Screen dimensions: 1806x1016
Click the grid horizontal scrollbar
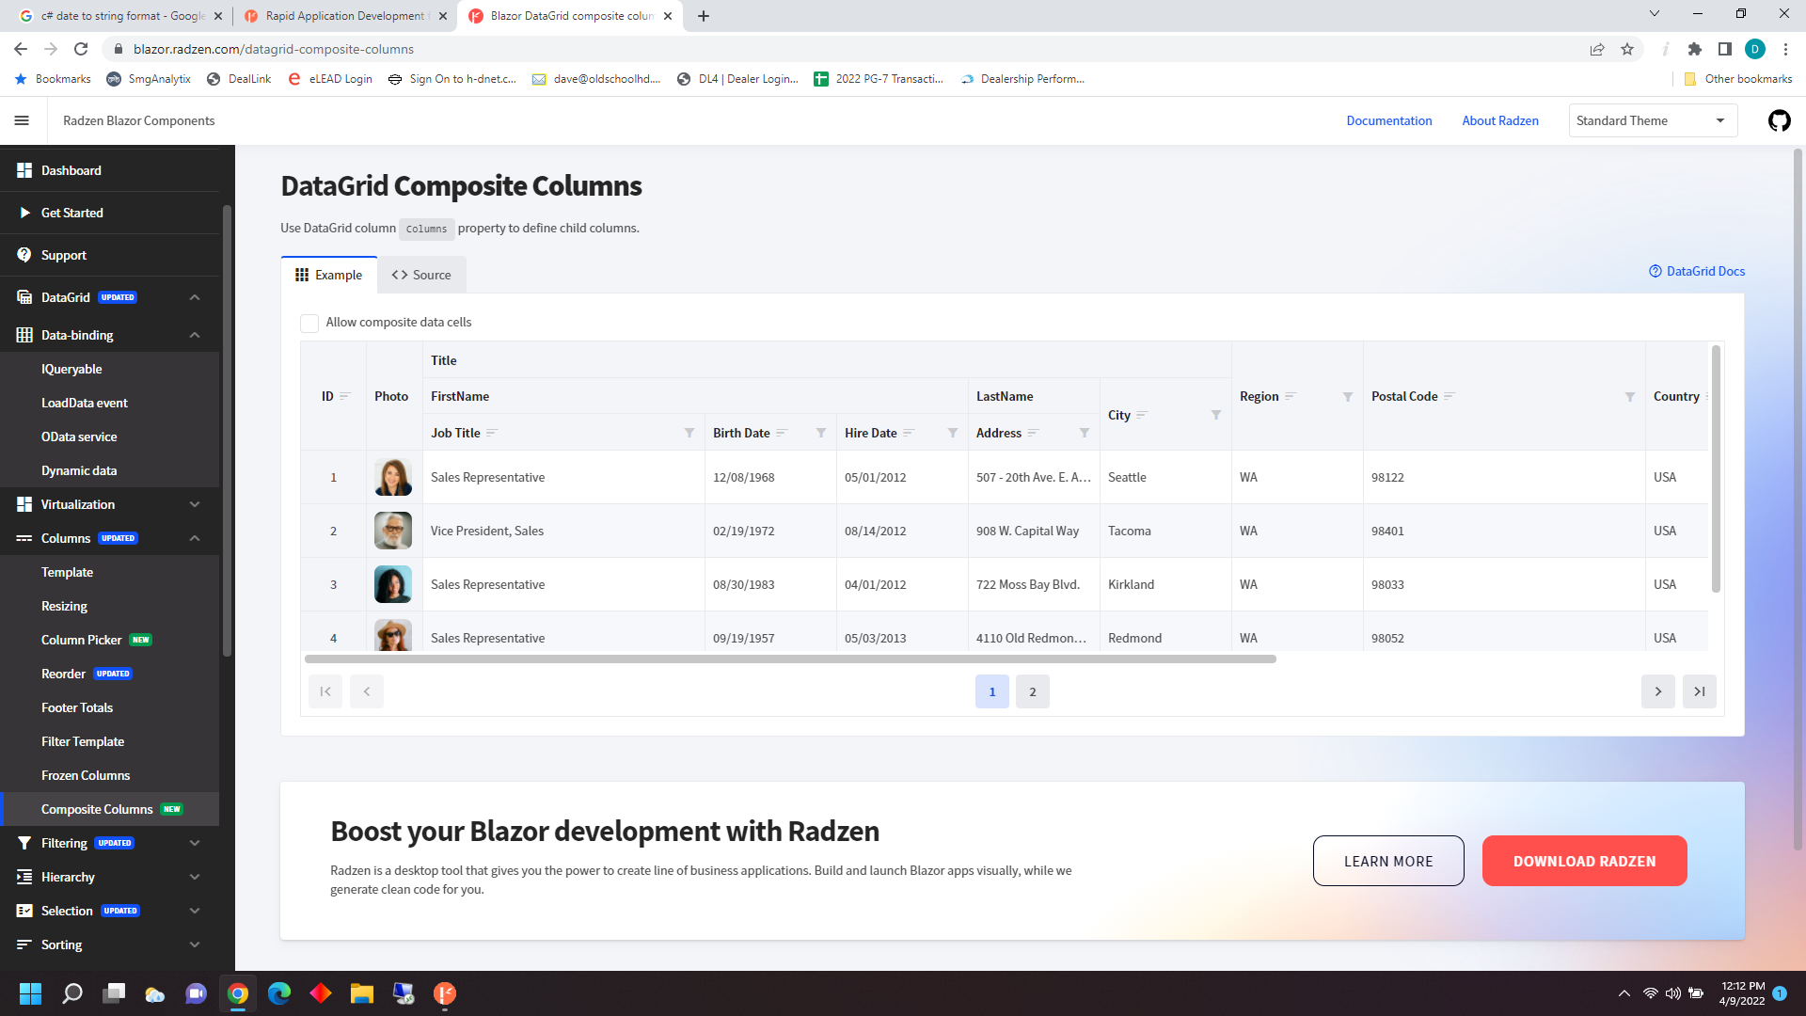point(790,659)
